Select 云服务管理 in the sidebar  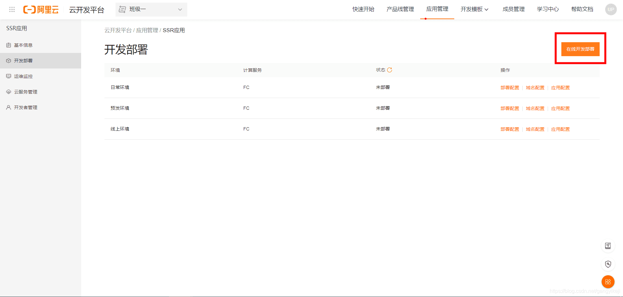(x=41, y=92)
